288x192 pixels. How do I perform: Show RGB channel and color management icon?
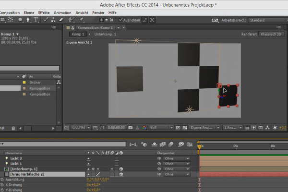coord(144,128)
